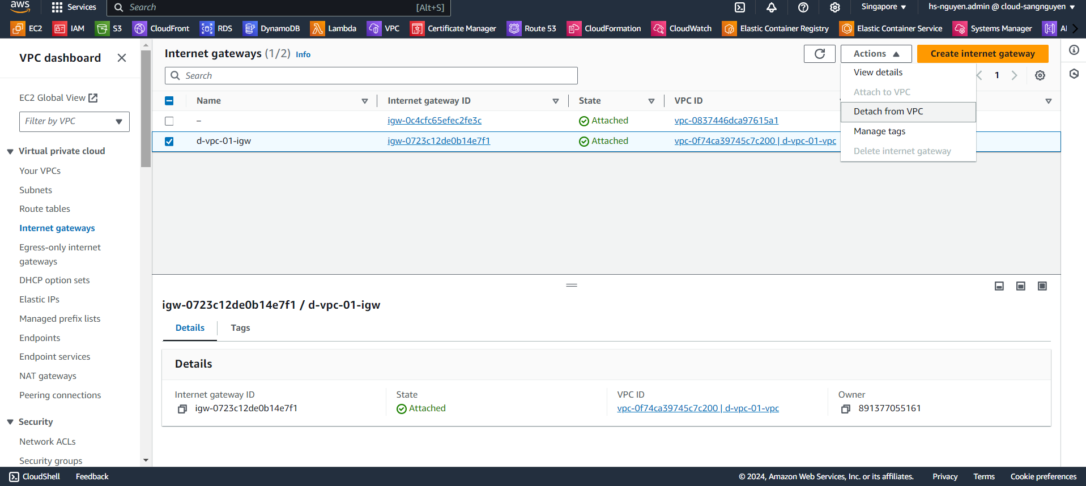Copy the Internet gateway ID value
Viewport: 1086px width, 486px height.
[182, 409]
